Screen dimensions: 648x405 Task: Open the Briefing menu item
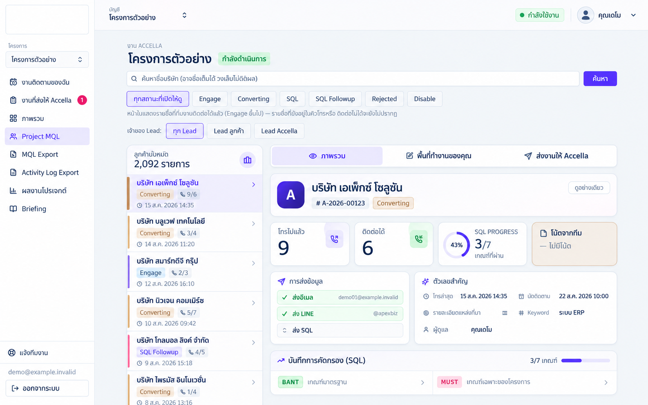(47, 209)
